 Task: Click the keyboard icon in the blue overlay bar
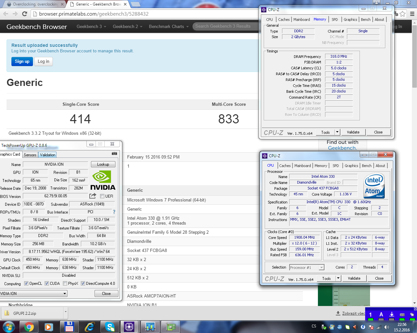pos(402,314)
